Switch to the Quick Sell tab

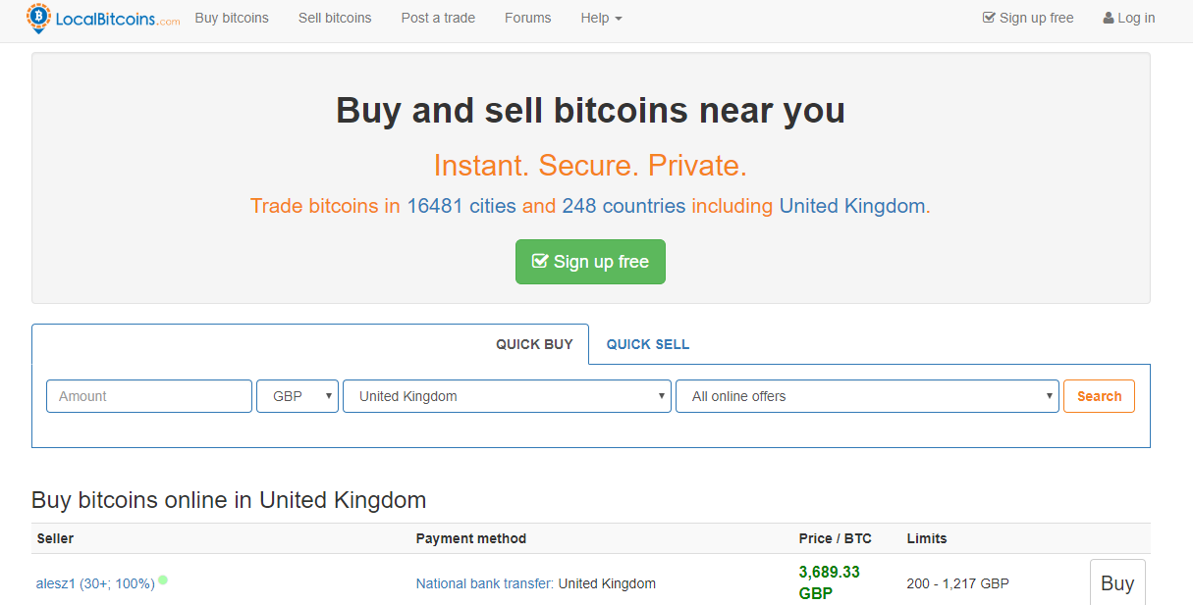648,344
